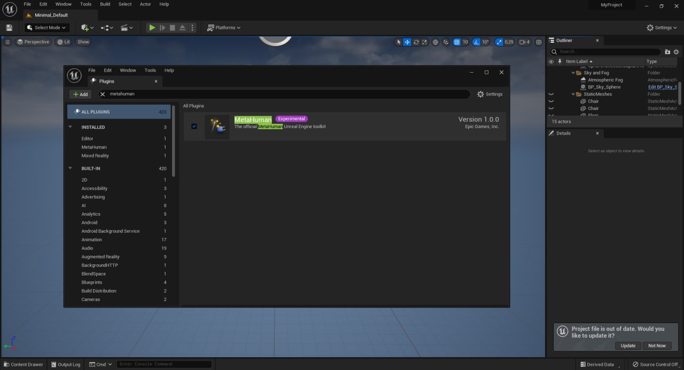Open the scale snap value 0,25
This screenshot has height=370, width=684.
pyautogui.click(x=509, y=42)
